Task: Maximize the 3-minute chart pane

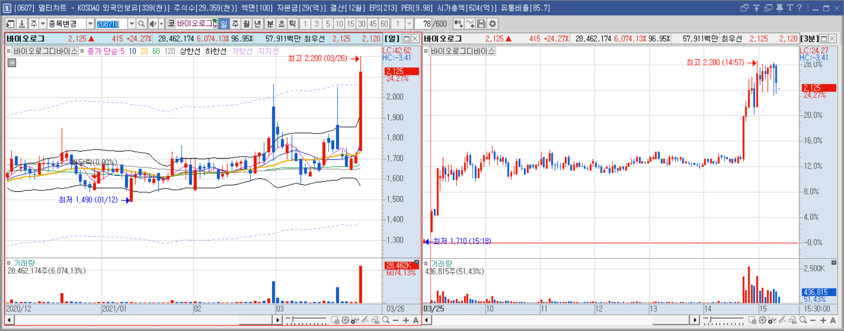Action: 824,39
